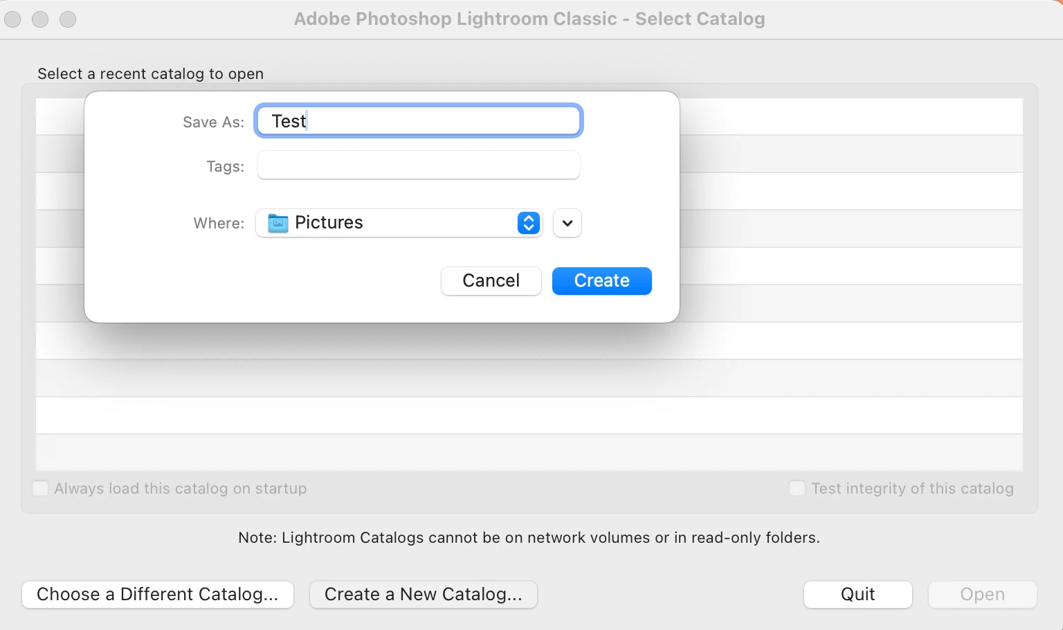
Task: Toggle Test integrity of this catalog checkbox
Action: tap(797, 488)
